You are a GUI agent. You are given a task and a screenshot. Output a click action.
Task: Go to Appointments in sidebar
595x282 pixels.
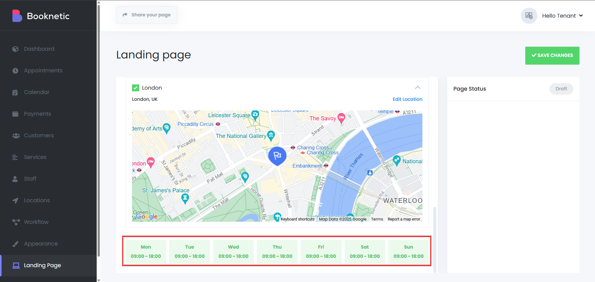49,70
